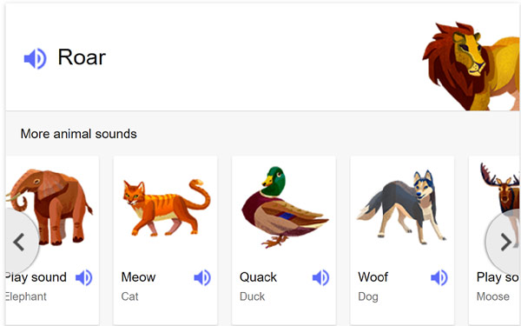Click the More animal sounds heading
The image size is (521, 326).
[x=79, y=134]
